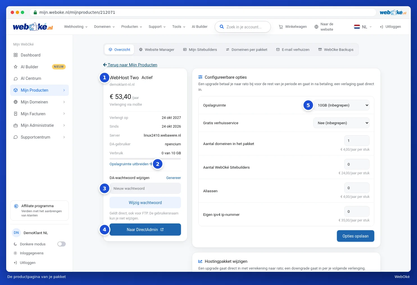
Task: Expand Mijn Domeinen chevron in sidebar
Action: point(64,102)
